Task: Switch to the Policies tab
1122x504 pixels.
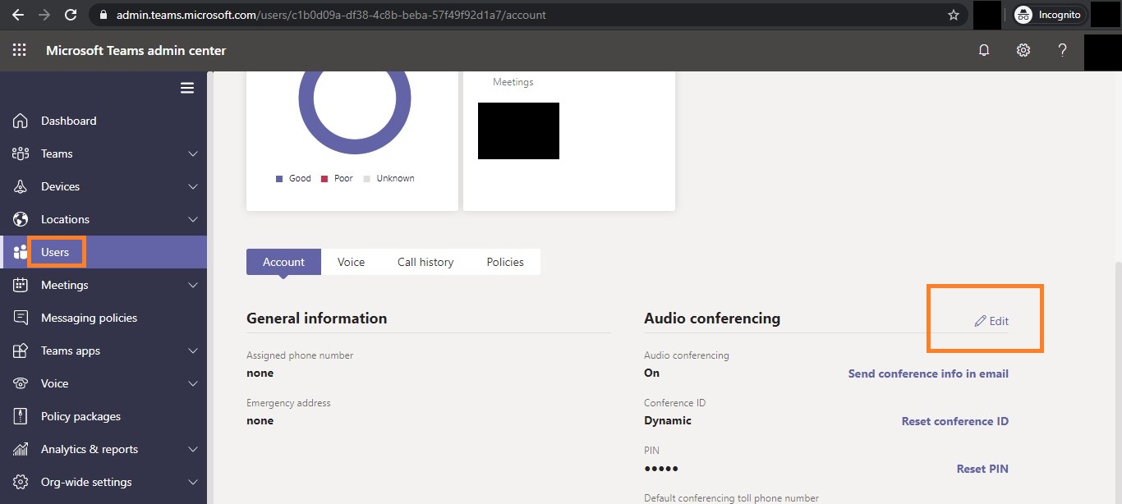Action: [504, 262]
